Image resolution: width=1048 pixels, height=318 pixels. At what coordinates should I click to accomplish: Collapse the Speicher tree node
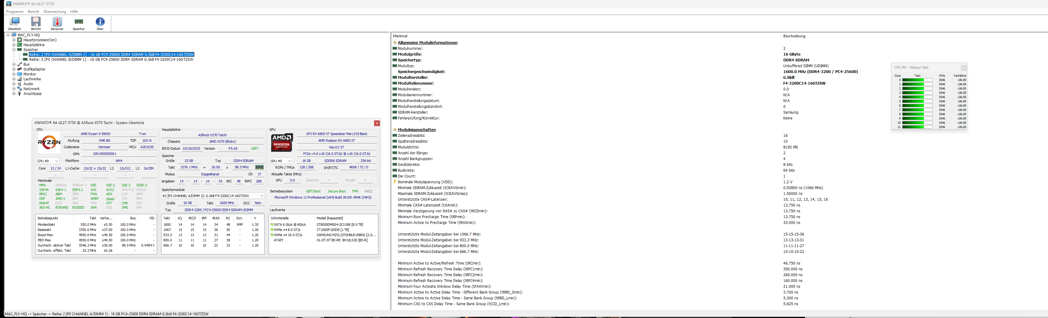tap(14, 49)
